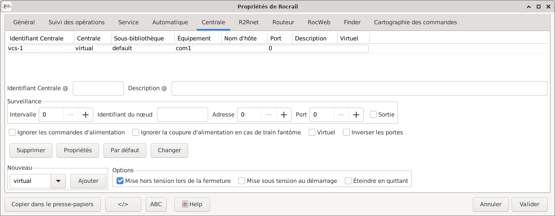Enable Éteindre en quittant option
This screenshot has height=216, width=555.
click(348, 181)
